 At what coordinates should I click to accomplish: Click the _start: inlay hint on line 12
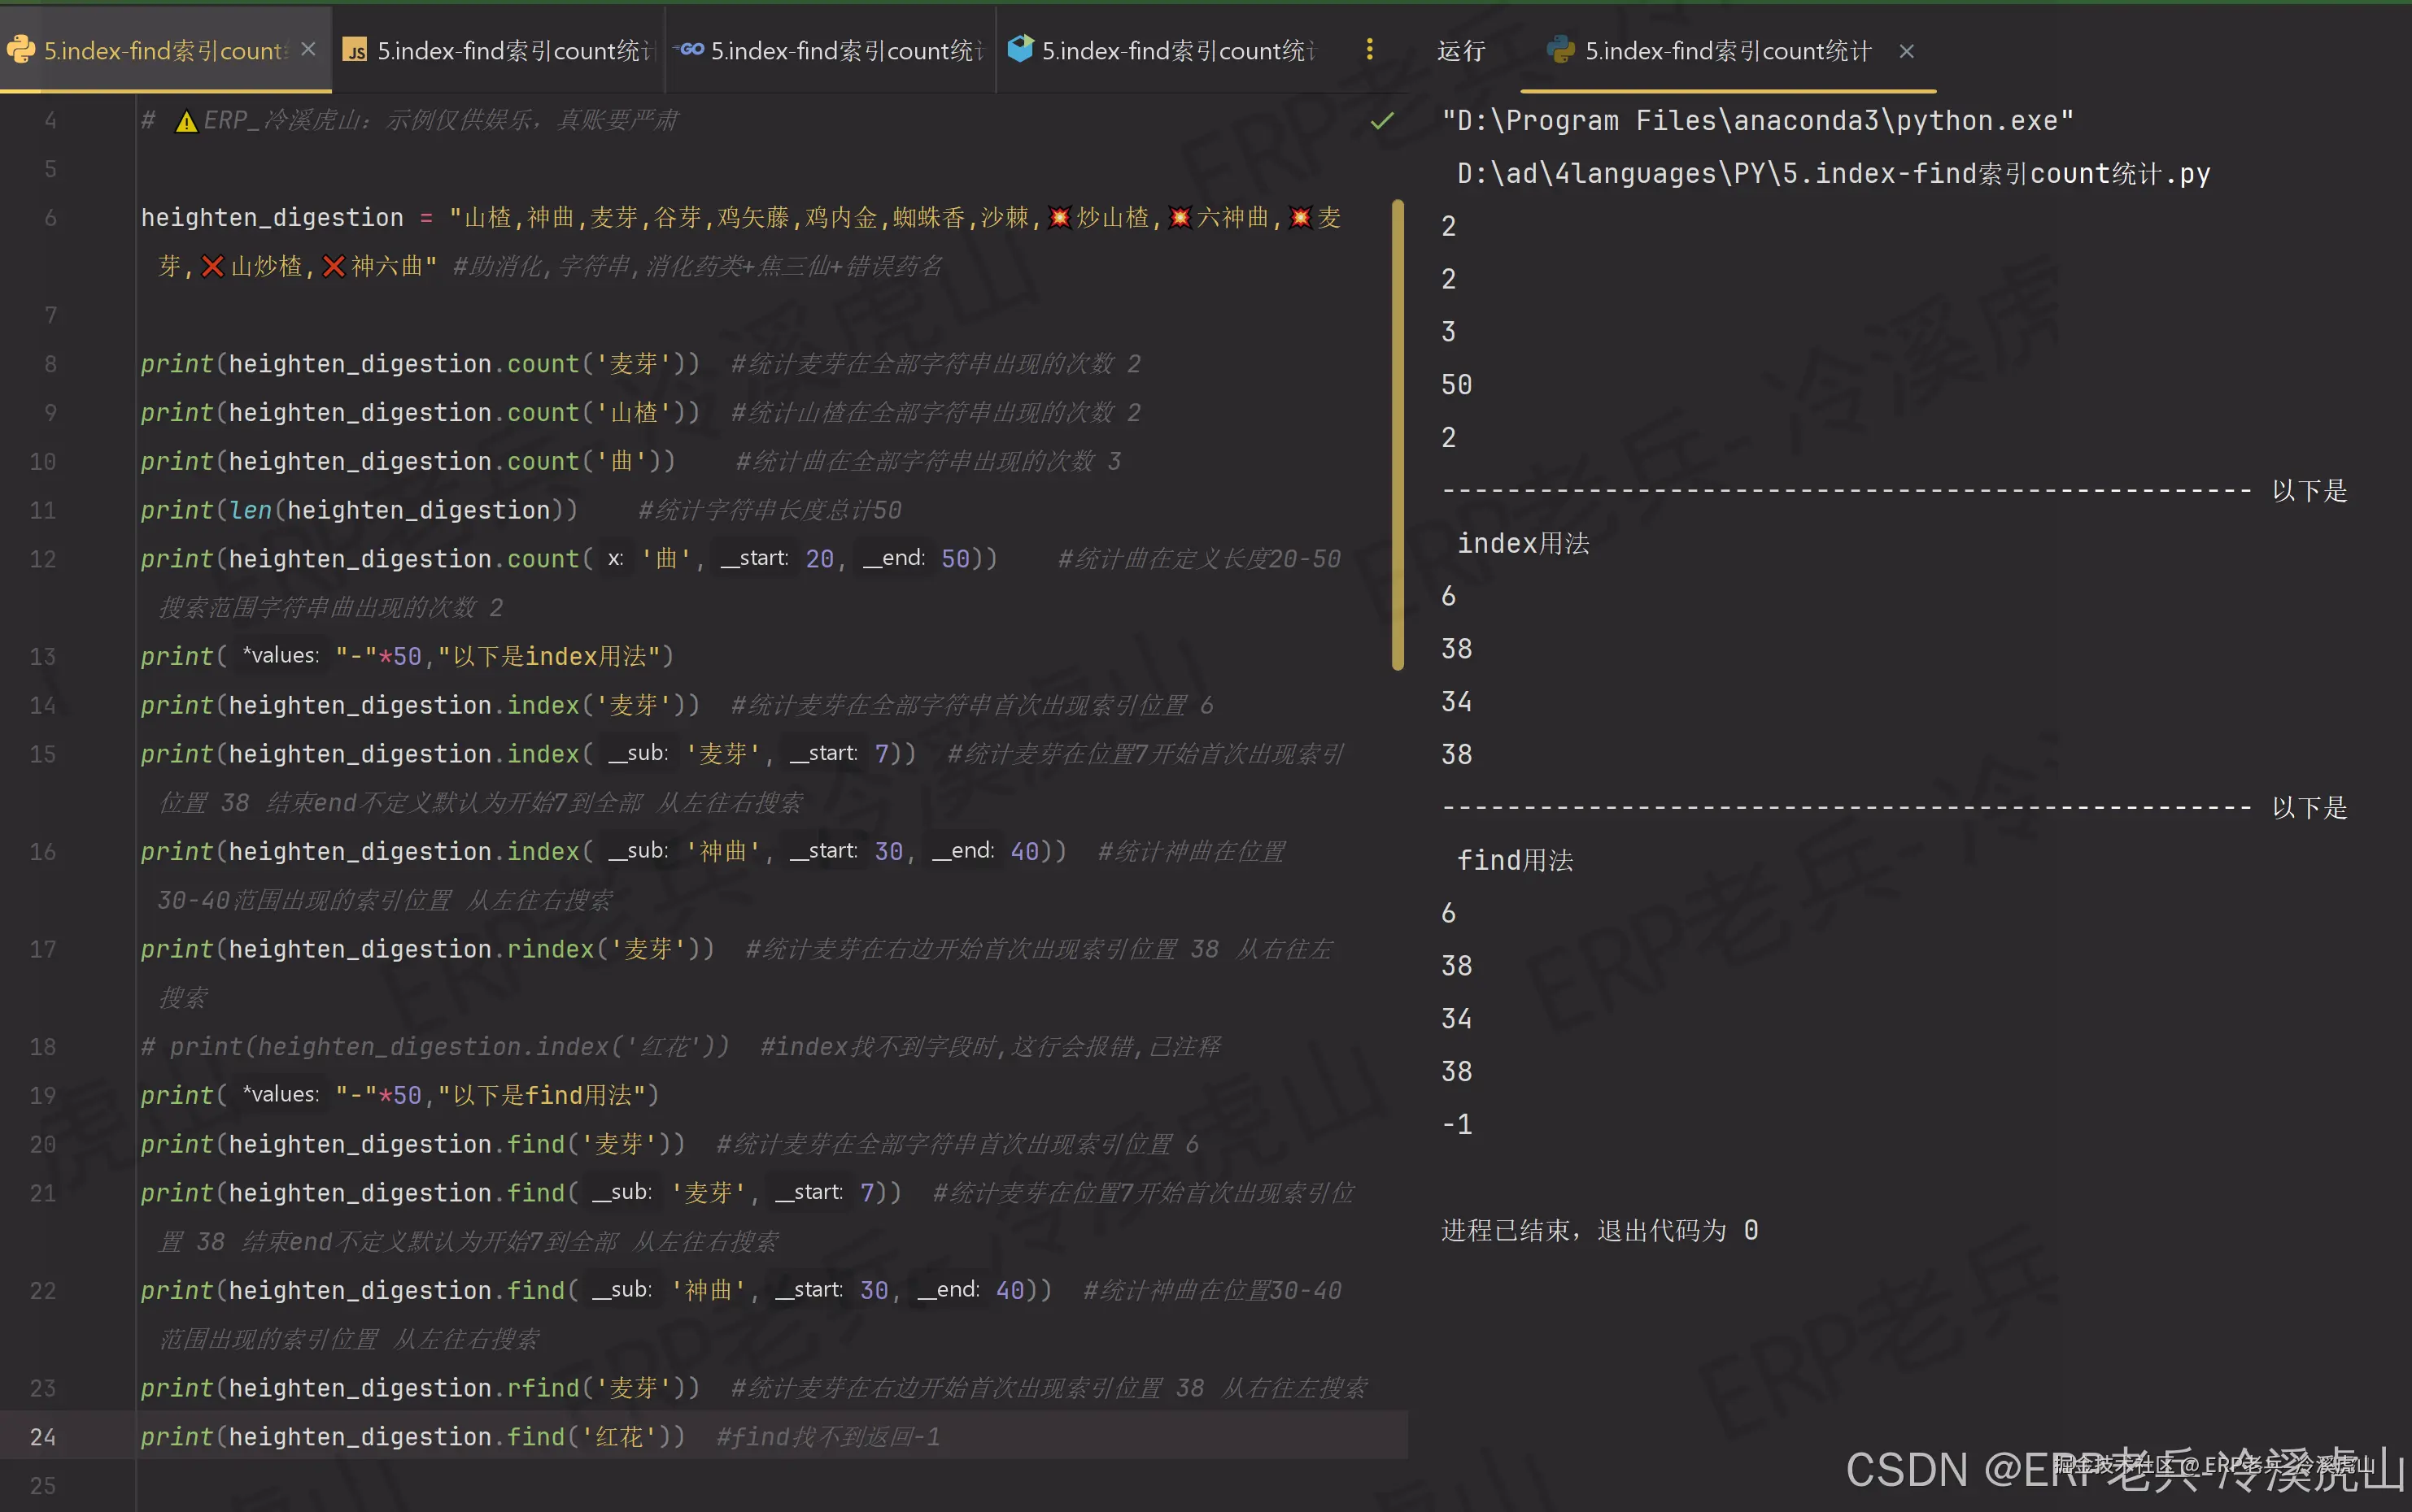point(755,558)
